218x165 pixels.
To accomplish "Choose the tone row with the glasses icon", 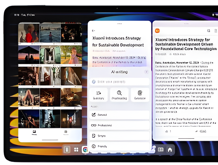I will pos(119,125).
